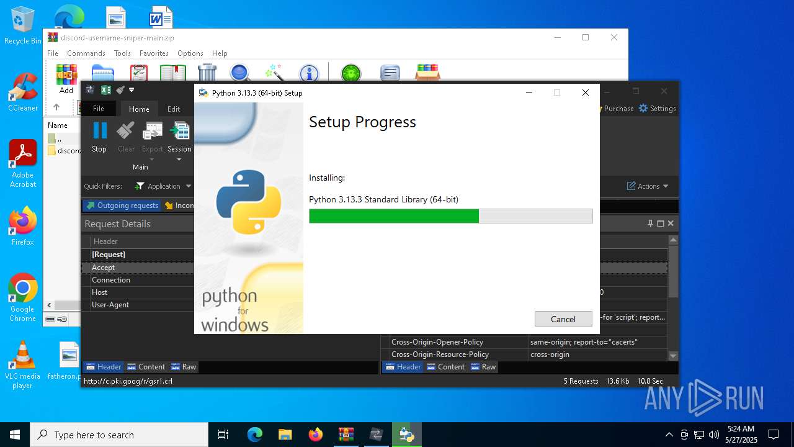The image size is (794, 447).
Task: Click the Delete trash bin icon in WinRAR
Action: click(207, 72)
